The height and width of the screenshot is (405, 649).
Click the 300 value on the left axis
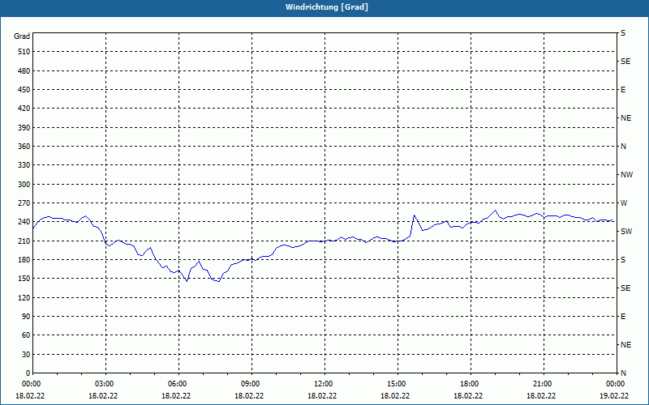[24, 185]
